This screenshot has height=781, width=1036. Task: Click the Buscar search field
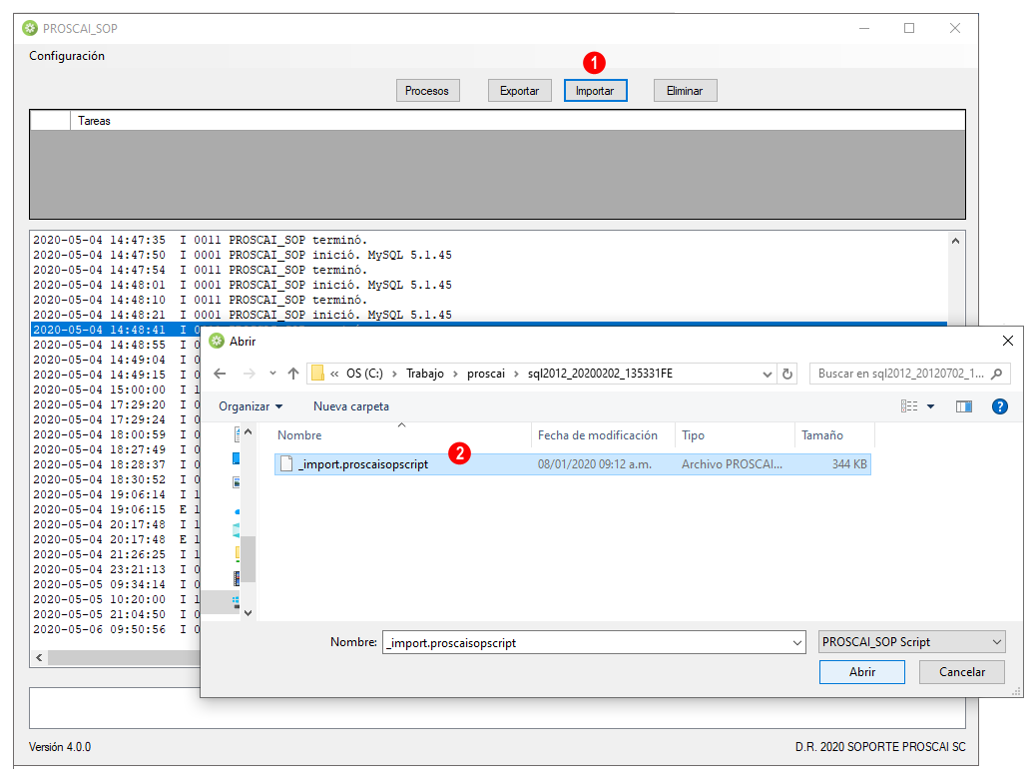click(x=902, y=374)
